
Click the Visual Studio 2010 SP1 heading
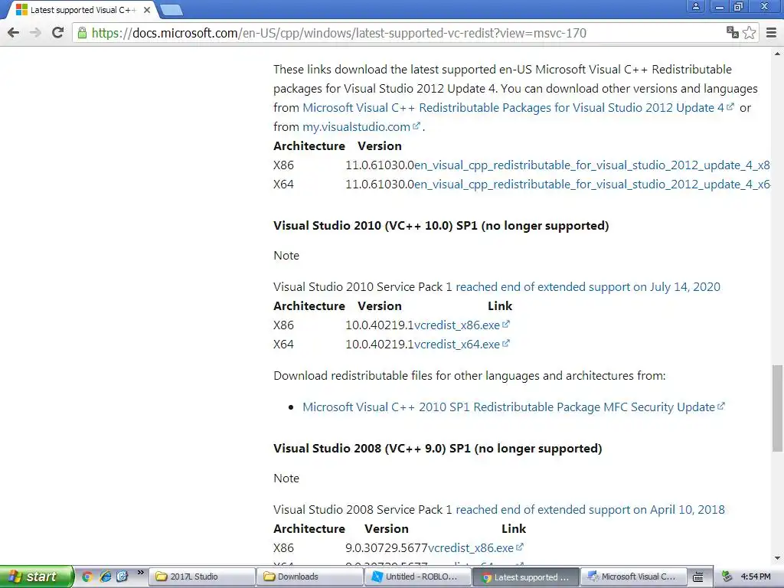click(x=441, y=226)
